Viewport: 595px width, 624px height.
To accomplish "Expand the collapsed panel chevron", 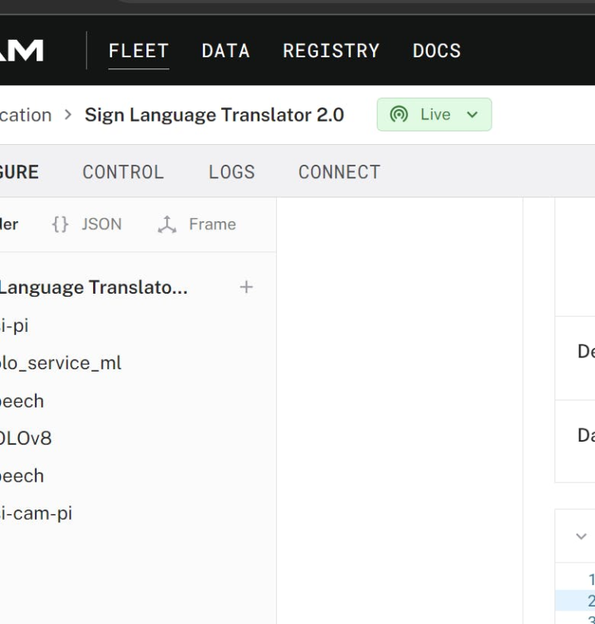I will (x=581, y=536).
